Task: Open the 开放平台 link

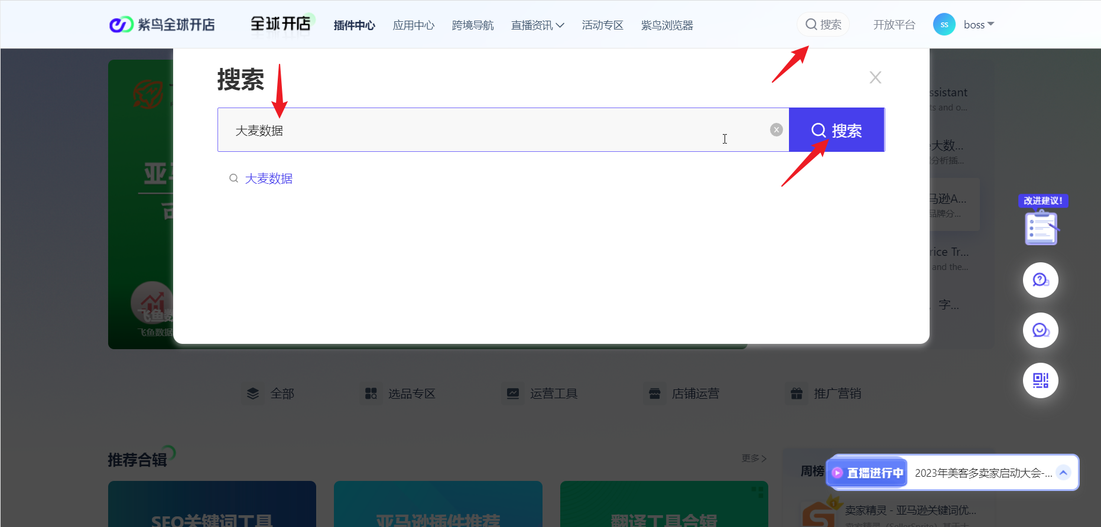Action: pyautogui.click(x=894, y=25)
